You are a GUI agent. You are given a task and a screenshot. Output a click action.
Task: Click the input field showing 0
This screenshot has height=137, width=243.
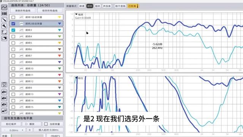coord(30,130)
